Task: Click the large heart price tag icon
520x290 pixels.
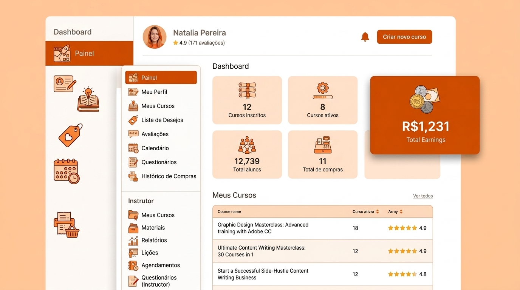Action: 71,135
